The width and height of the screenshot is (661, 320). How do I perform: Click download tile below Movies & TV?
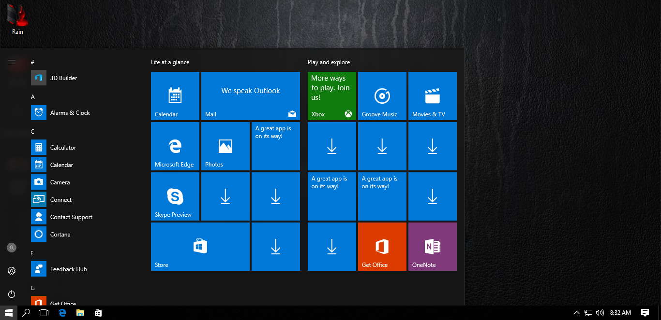[433, 146]
